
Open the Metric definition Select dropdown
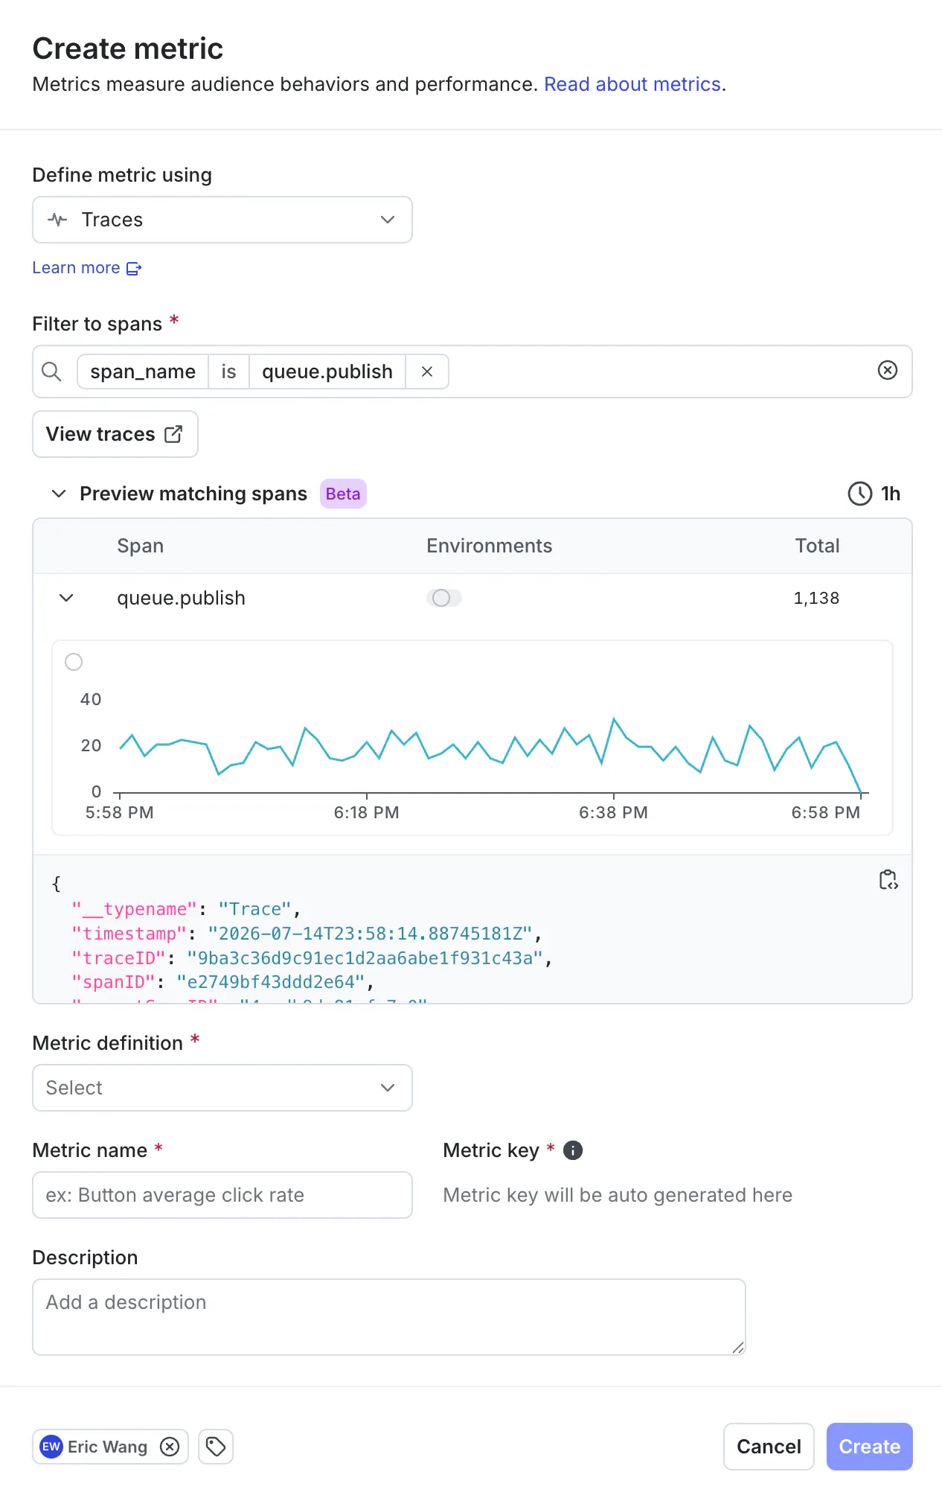pyautogui.click(x=222, y=1088)
